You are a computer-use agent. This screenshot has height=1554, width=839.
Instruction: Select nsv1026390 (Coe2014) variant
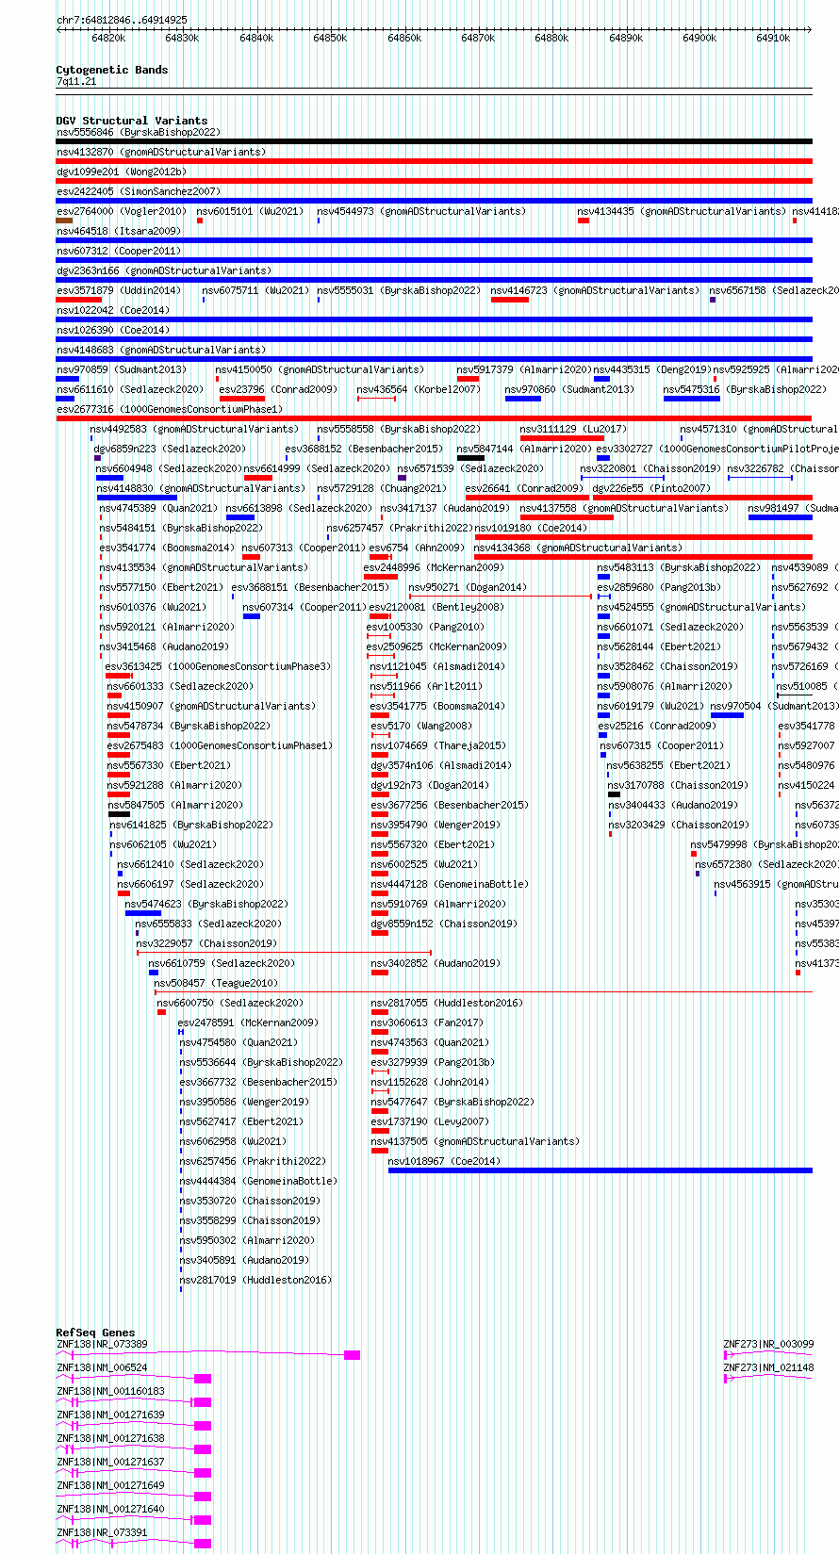113,330
